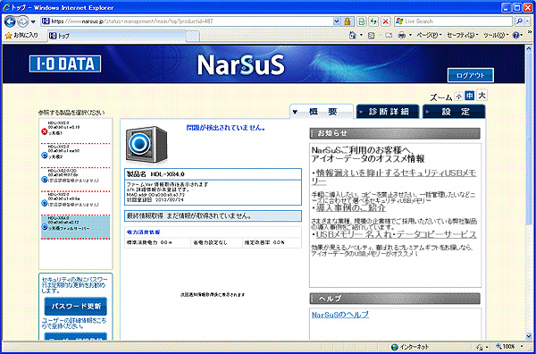Open the お気に入り favorites star button
The height and width of the screenshot is (354, 536).
click(x=21, y=35)
